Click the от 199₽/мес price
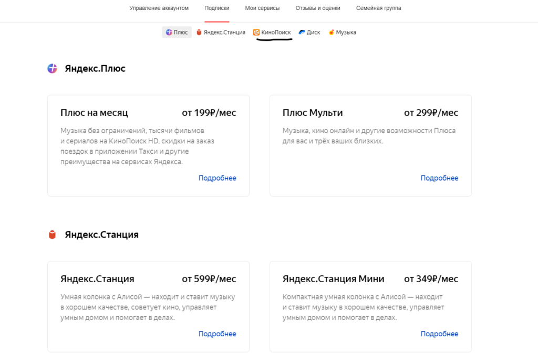This screenshot has width=538, height=363. 209,113
